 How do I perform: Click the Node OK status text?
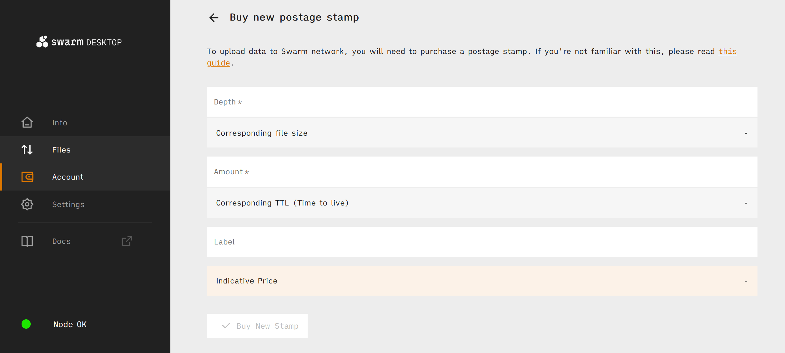point(70,324)
